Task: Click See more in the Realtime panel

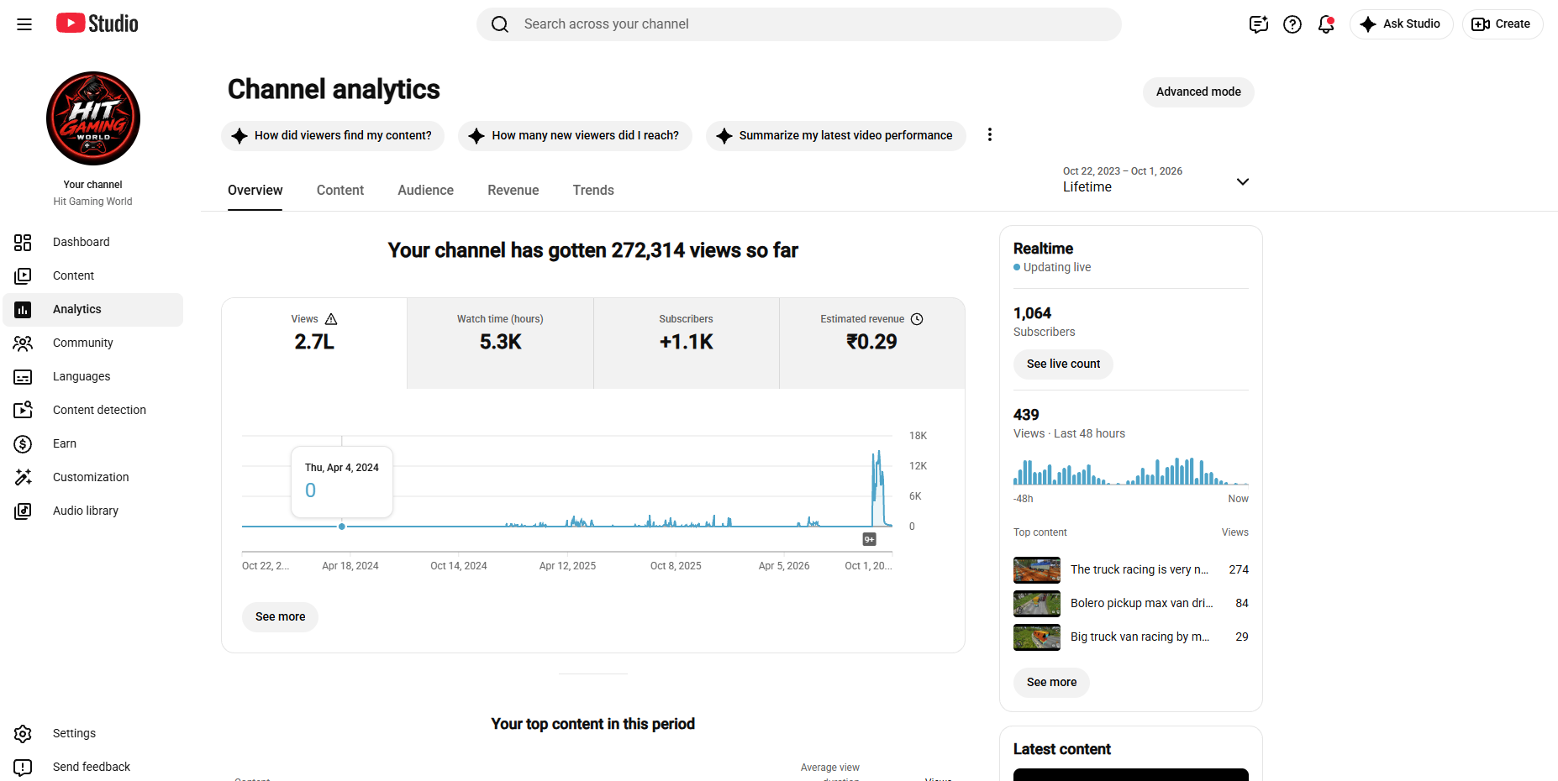Action: click(x=1051, y=683)
